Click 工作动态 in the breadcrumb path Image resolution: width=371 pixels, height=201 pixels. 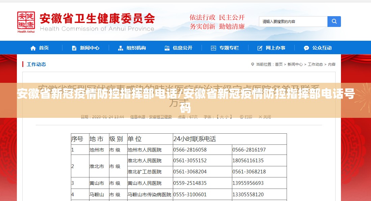point(315,64)
